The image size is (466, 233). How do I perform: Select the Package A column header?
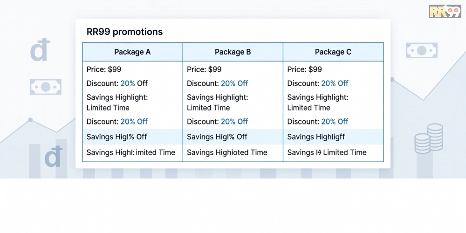coord(132,52)
